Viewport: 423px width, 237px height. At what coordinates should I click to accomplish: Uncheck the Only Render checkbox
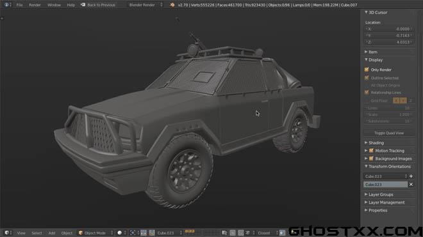point(367,70)
